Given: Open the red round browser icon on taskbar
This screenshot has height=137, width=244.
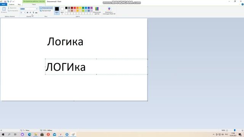Looking at the screenshot, I should click(48, 134).
